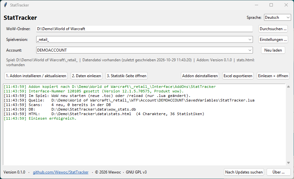
Task: Open the github.com/Wewoc/StatTracker link
Action: tap(61, 172)
